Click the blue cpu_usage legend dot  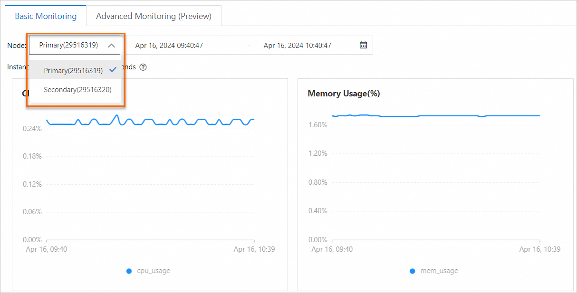(129, 271)
